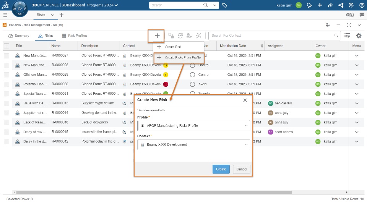Viewport: 367px width, 206px height.
Task: Click the search icon in context field
Action: coord(336,36)
